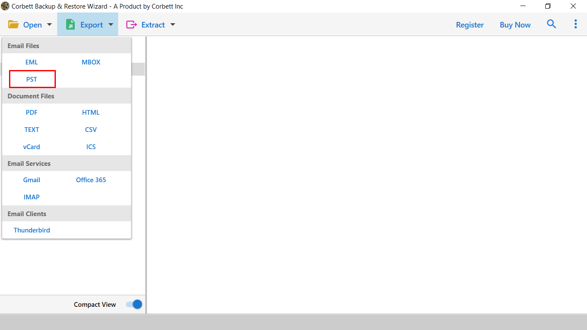Viewport: 587px width, 330px height.
Task: Choose EML export format
Action: tap(31, 62)
